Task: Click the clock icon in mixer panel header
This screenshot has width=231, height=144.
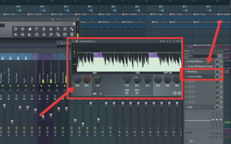Action: 220,56
